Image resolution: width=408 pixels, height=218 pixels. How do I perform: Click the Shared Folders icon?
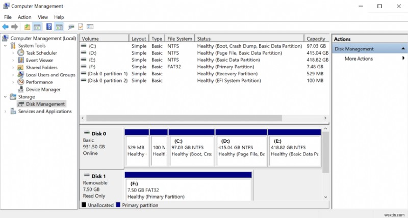20,68
